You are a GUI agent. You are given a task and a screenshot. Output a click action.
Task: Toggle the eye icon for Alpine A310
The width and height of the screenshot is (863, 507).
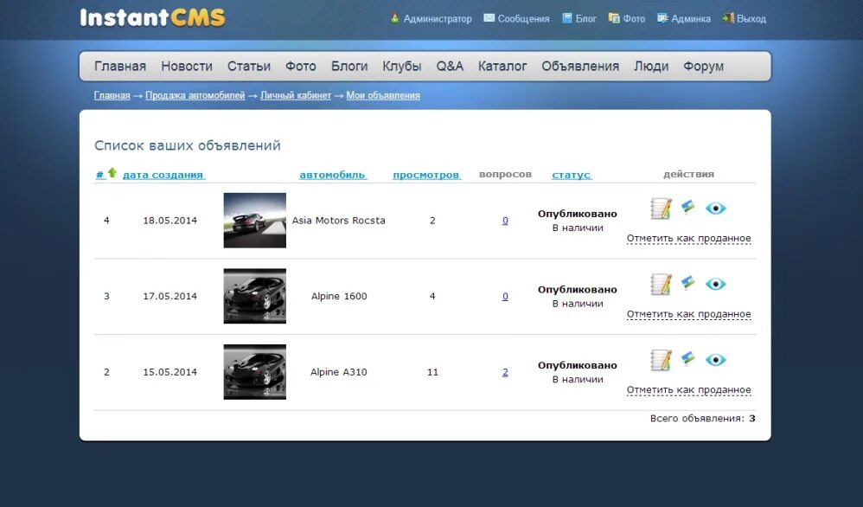point(715,360)
